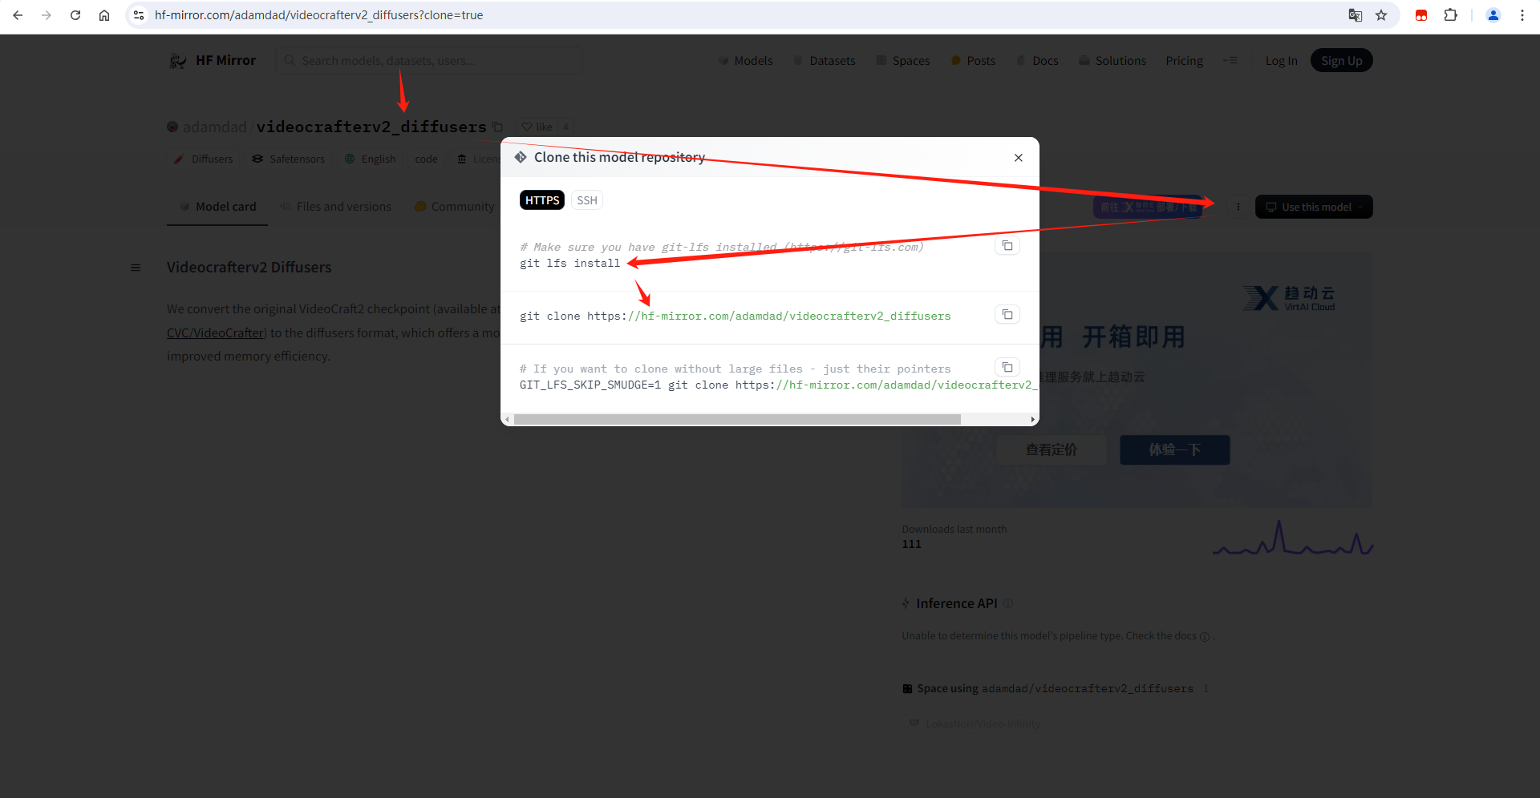The height and width of the screenshot is (798, 1540).
Task: Click the Diffusers tag
Action: [x=204, y=159]
